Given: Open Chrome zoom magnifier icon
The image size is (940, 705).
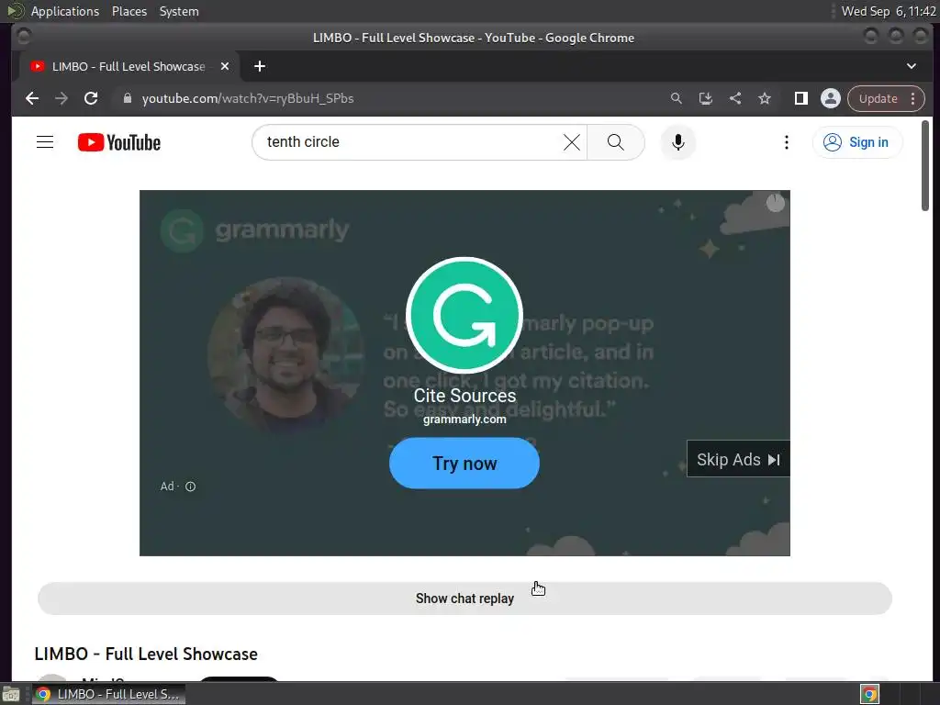Looking at the screenshot, I should pos(676,98).
